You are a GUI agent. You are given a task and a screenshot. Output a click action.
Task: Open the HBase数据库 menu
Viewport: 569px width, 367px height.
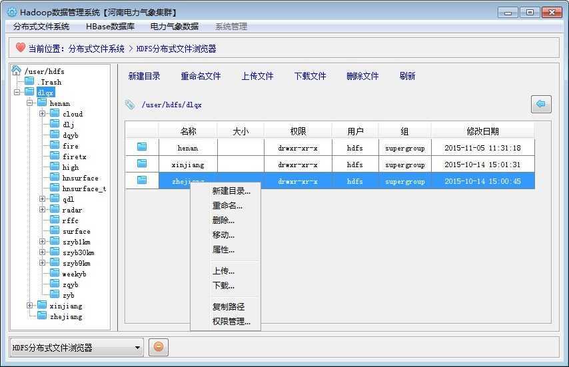(x=111, y=27)
